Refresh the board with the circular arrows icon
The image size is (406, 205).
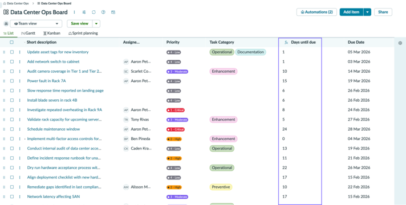94,12
